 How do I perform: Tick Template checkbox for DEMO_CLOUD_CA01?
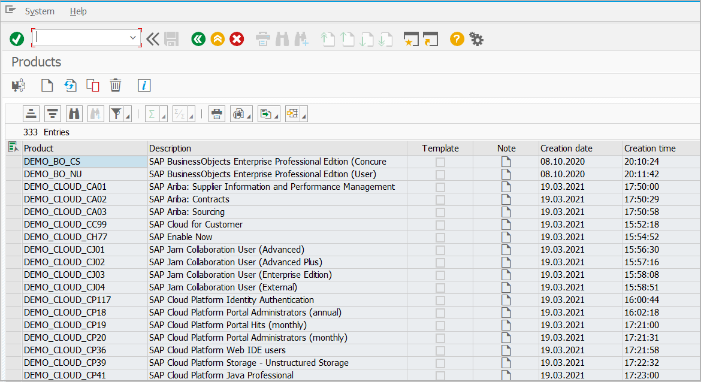pos(440,187)
